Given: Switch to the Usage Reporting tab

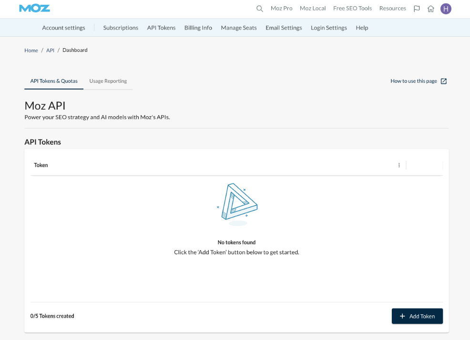Looking at the screenshot, I should [x=108, y=81].
